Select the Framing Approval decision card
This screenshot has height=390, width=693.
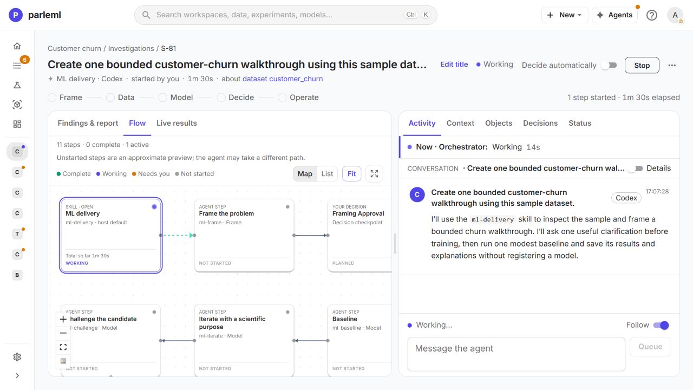[359, 235]
